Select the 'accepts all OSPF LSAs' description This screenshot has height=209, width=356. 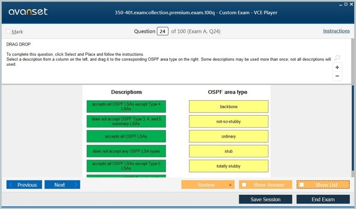126,136
